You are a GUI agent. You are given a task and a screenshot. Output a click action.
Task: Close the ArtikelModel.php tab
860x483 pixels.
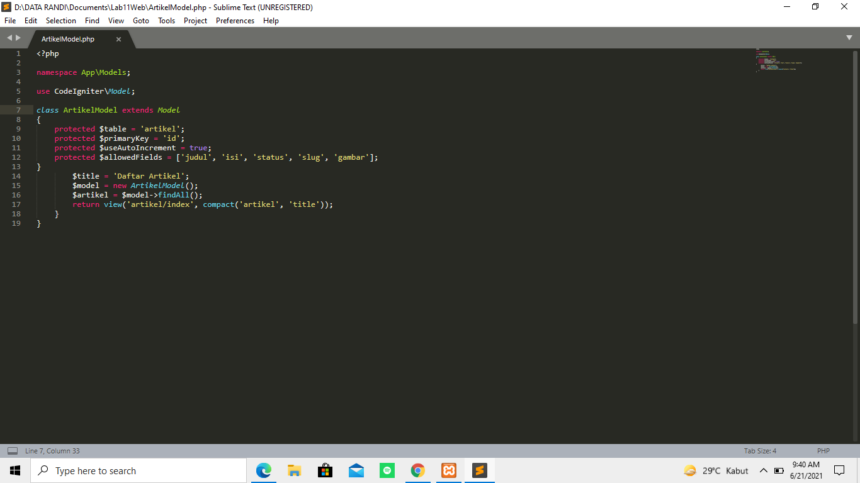(118, 38)
